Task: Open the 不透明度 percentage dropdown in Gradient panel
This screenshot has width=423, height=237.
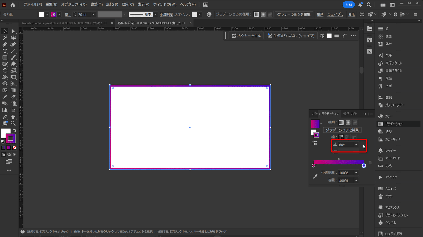Action: [x=356, y=173]
